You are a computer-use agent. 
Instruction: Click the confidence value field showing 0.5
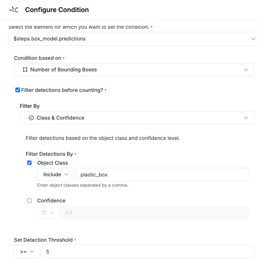154,212
